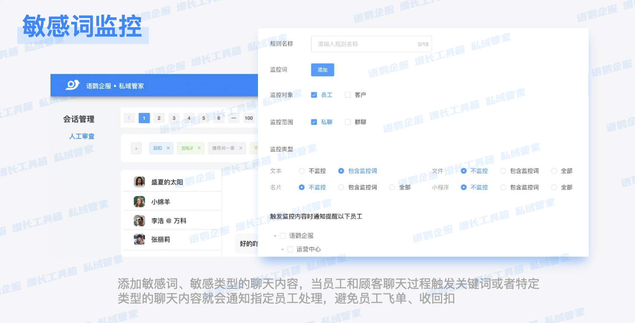Click the blue 添加 button

(x=322, y=70)
